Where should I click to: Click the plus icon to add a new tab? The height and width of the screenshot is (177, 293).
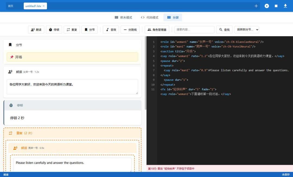(x=256, y=6)
